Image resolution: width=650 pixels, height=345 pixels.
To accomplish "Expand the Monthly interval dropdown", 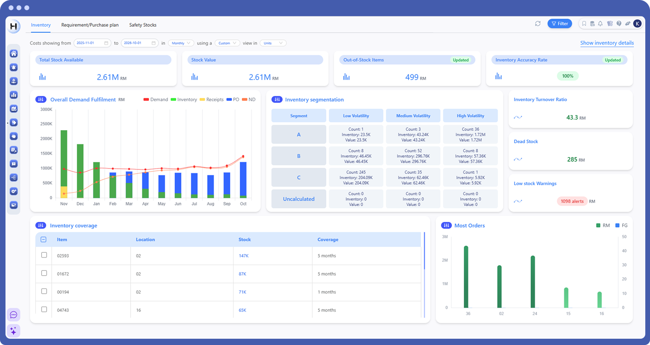I will pos(181,43).
